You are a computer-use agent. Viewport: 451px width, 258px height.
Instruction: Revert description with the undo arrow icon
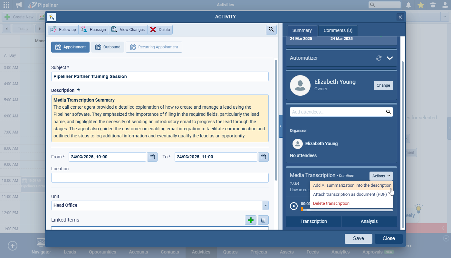click(79, 90)
